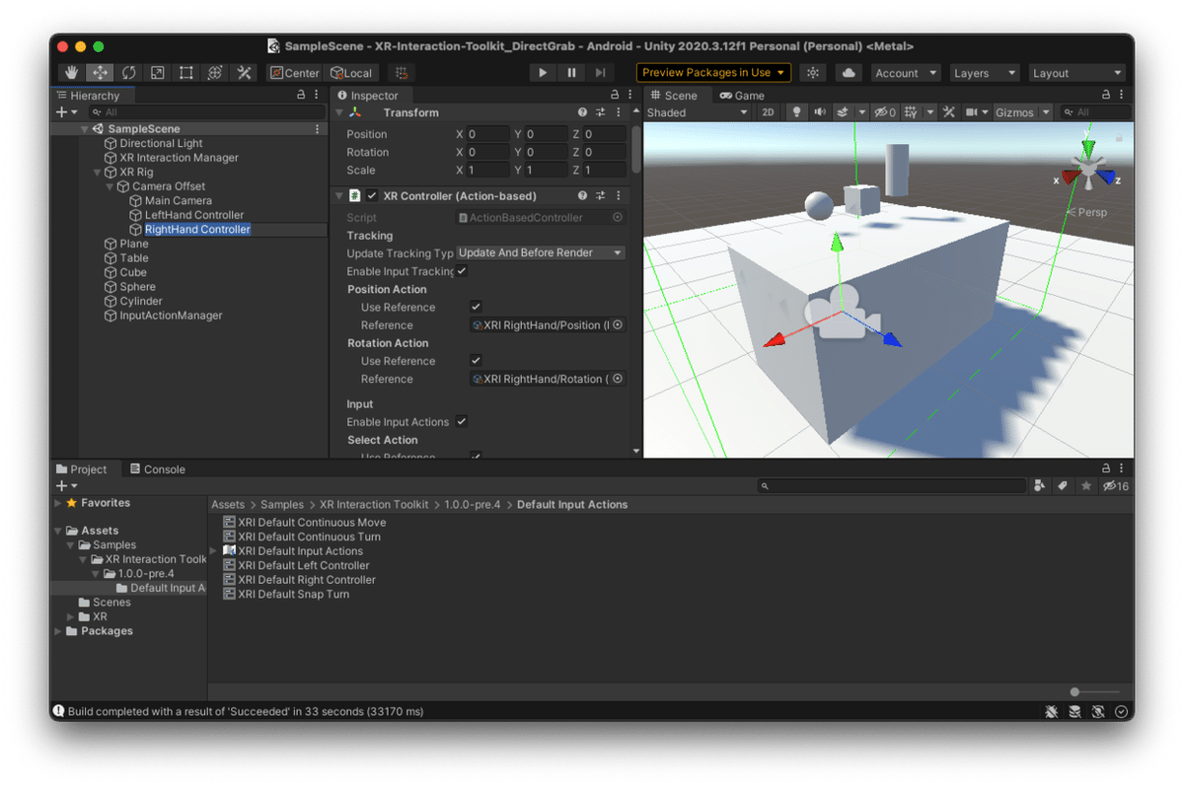1184x787 pixels.
Task: Click the Project panel search field
Action: [893, 486]
